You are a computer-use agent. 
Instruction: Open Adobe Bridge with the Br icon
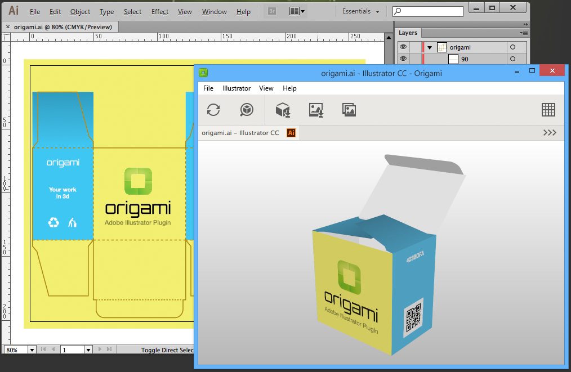coord(271,11)
